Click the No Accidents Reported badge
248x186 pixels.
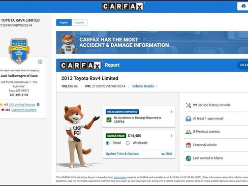coord(122,112)
